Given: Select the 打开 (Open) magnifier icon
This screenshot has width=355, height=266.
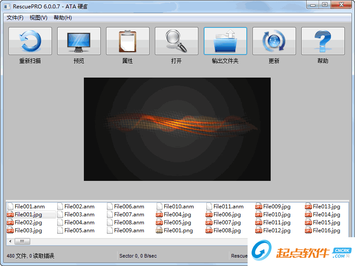Looking at the screenshot, I should [176, 41].
